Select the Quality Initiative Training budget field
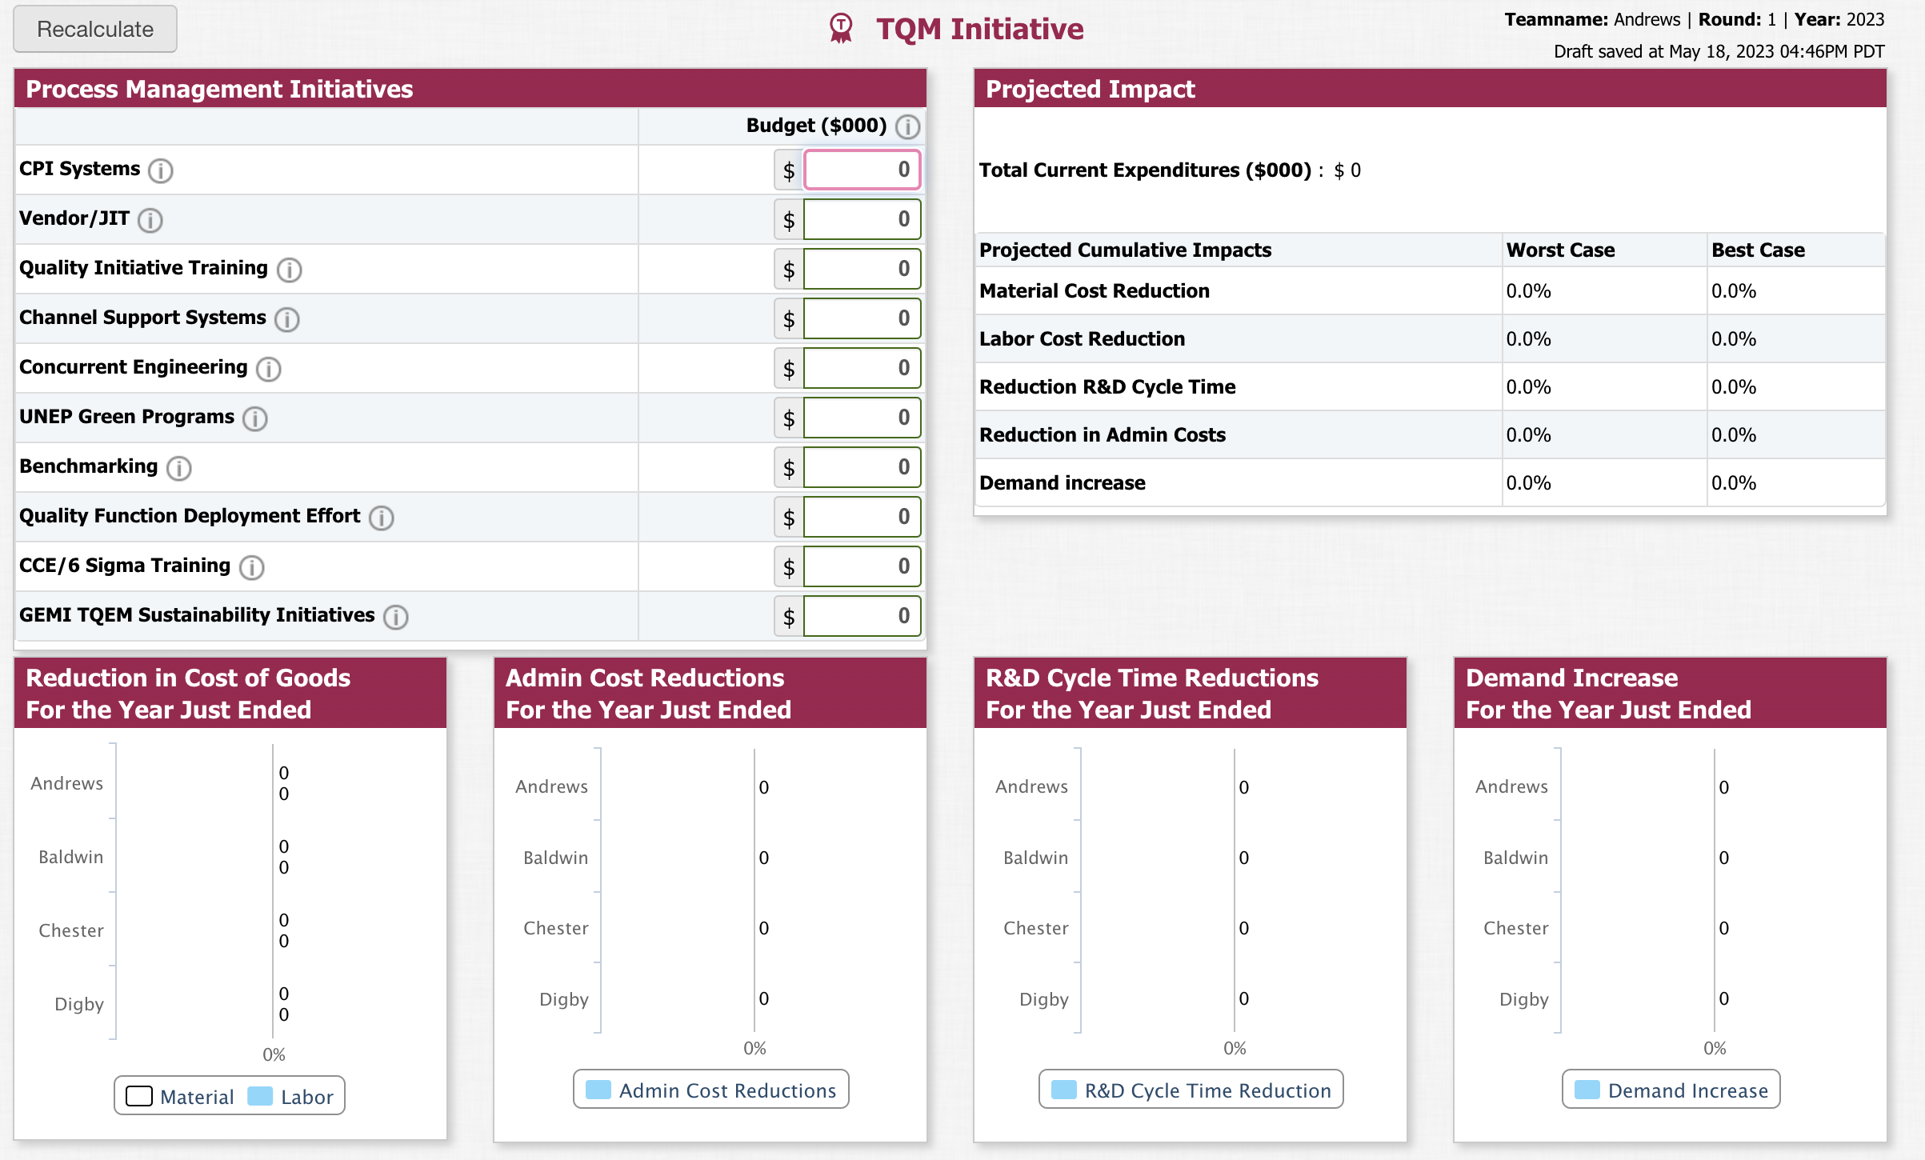The height and width of the screenshot is (1160, 1925). 862,269
